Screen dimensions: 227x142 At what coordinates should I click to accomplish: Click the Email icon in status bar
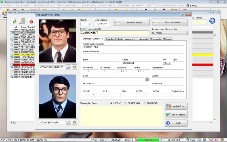pyautogui.click(x=191, y=140)
